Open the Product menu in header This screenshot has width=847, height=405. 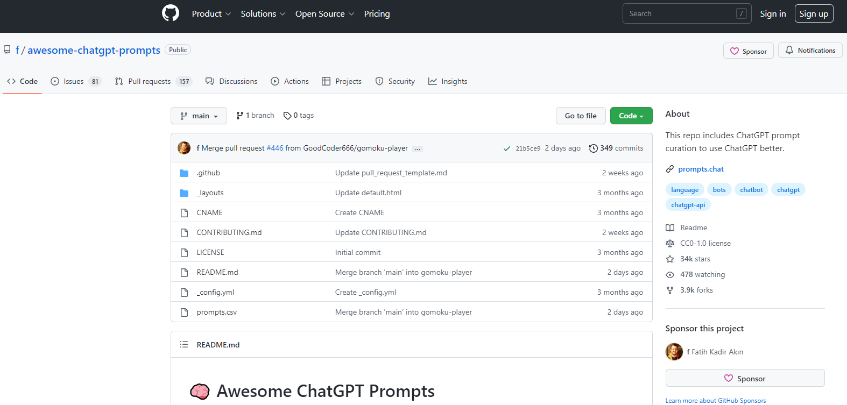(x=211, y=14)
